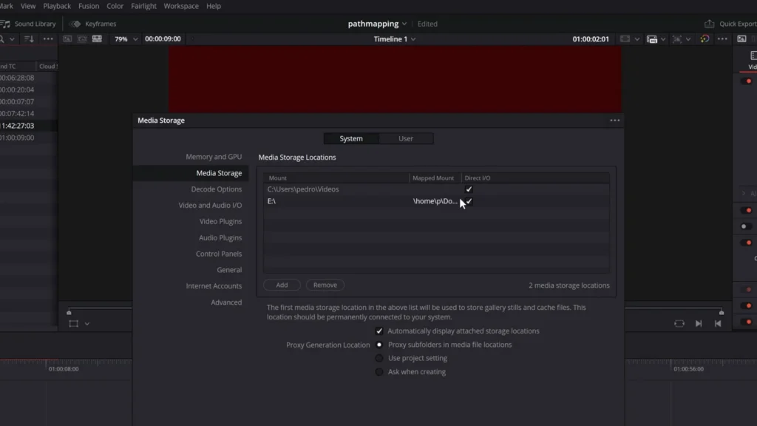Screen dimensions: 757x426
Task: Open the Advanced settings section
Action: tap(226, 302)
